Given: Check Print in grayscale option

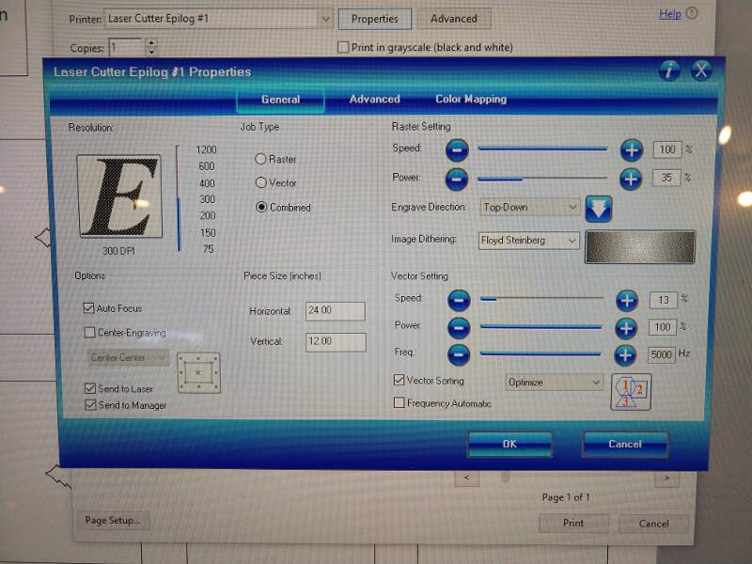Looking at the screenshot, I should (x=343, y=47).
